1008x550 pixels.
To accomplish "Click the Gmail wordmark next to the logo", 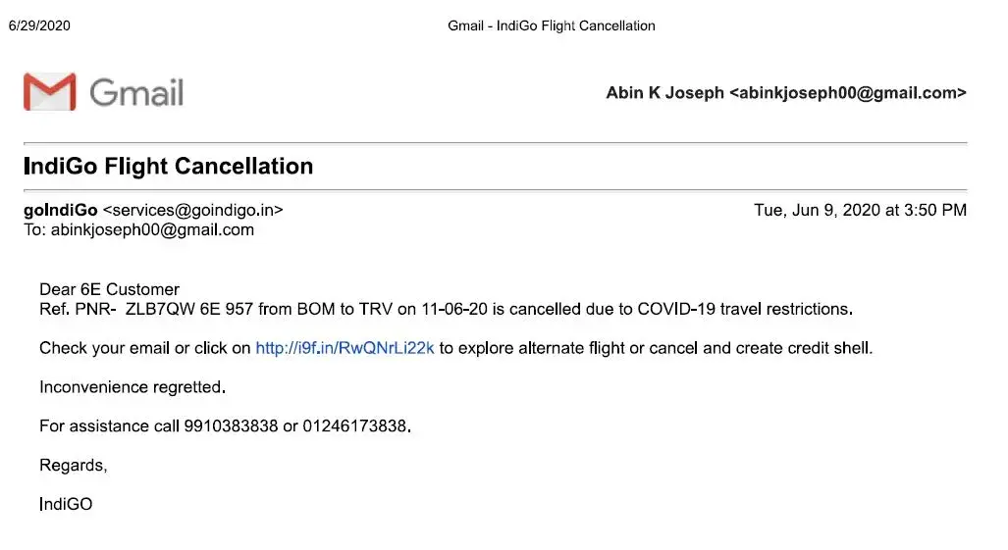I will pos(136,93).
